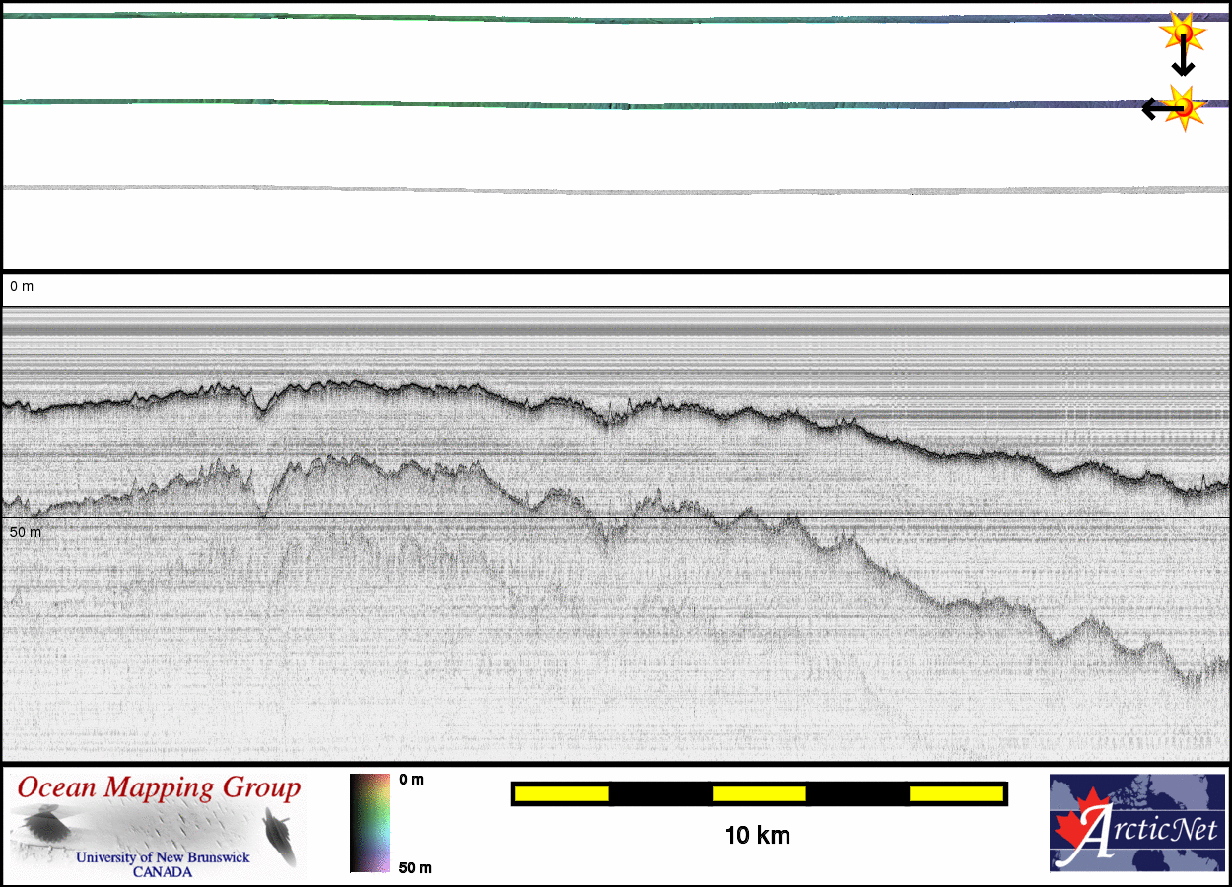Click the University of New Brunswick text
Screen dimensions: 1232x887
(163, 857)
